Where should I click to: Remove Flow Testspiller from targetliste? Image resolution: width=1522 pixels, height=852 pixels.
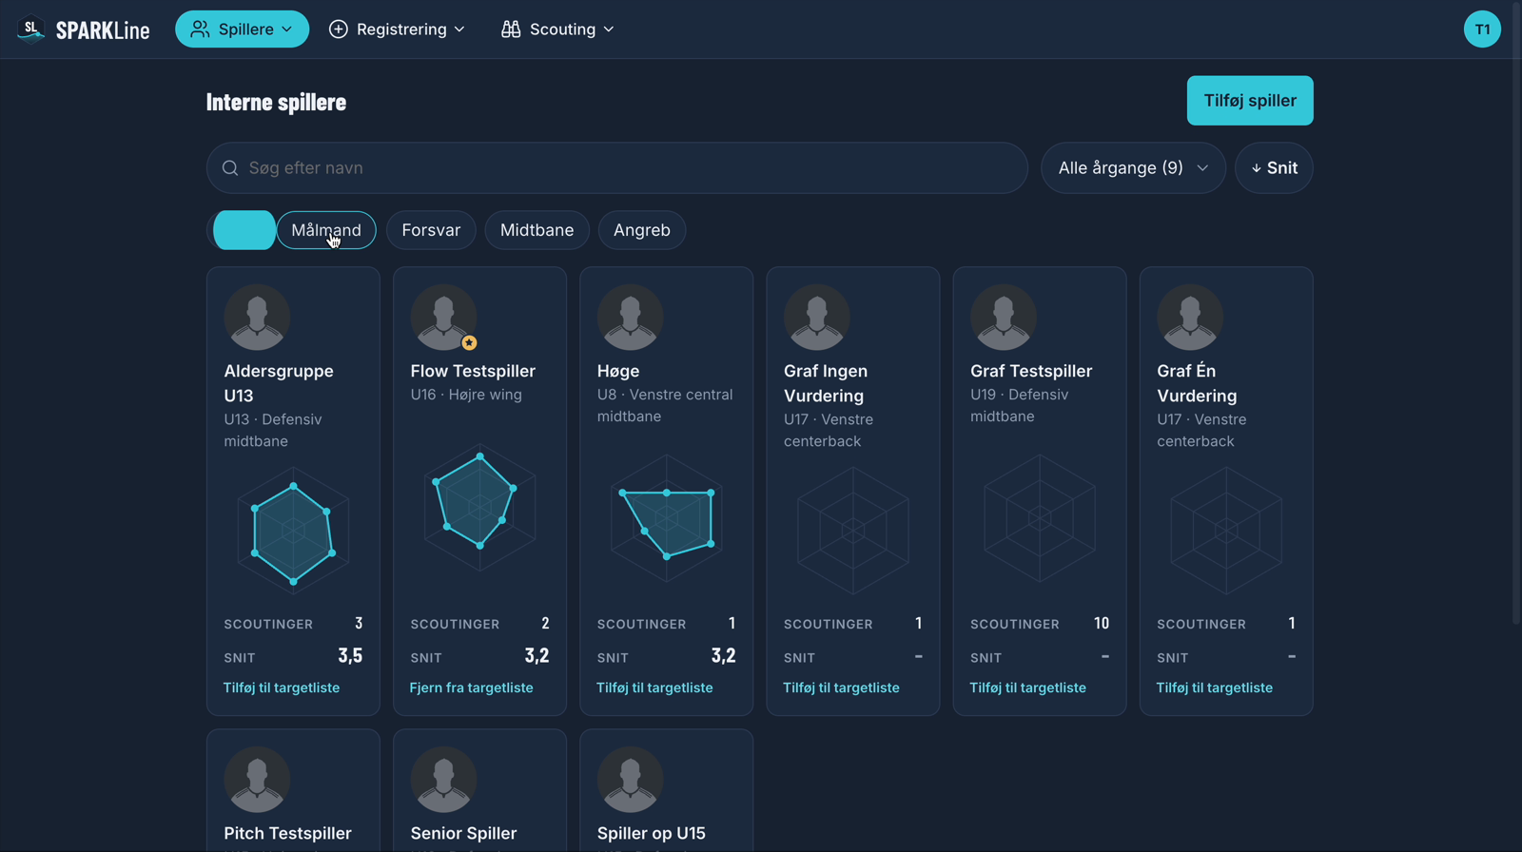(472, 687)
